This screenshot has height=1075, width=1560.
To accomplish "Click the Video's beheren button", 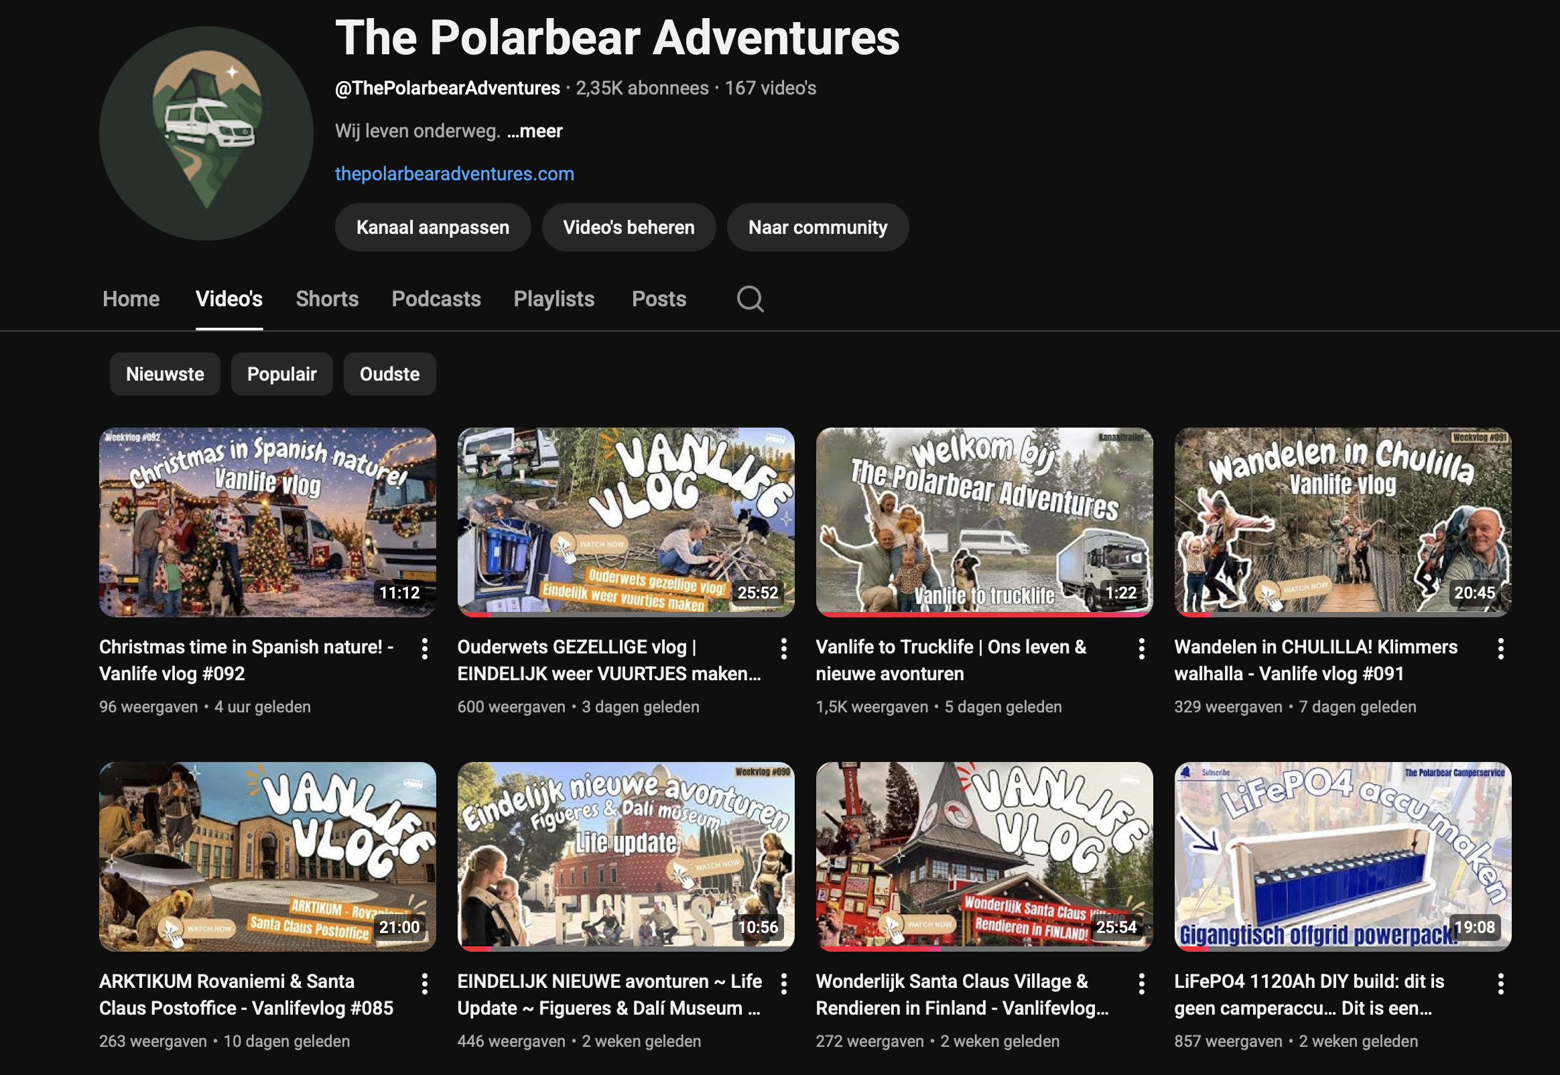I will tap(629, 227).
